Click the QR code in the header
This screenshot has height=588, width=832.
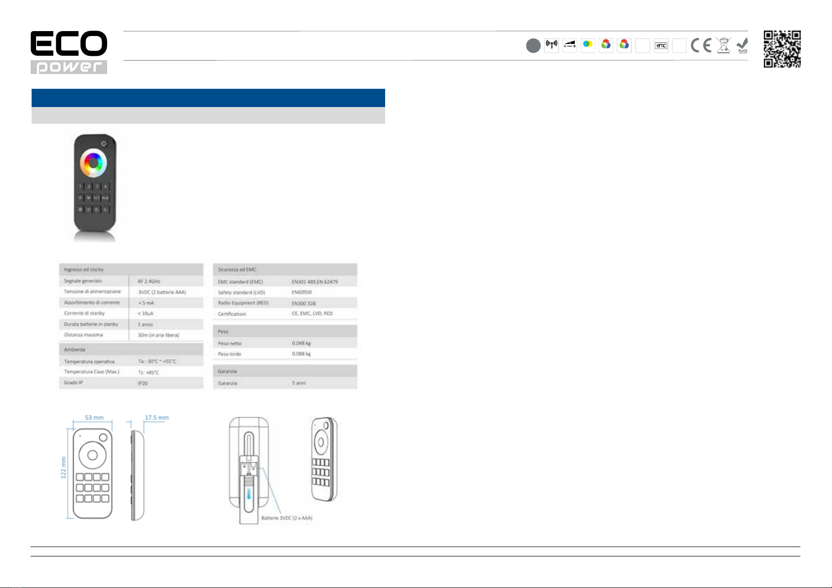(782, 49)
